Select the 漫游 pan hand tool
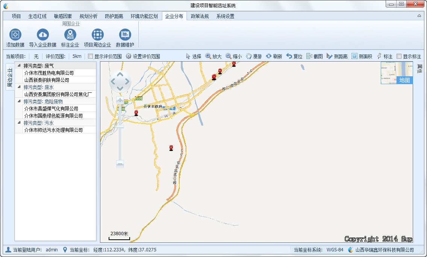Viewport: 427px width, 257px height. click(x=254, y=56)
